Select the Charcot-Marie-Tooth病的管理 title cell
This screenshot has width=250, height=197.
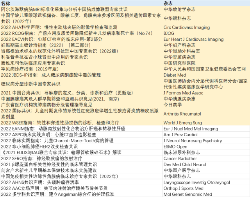(x=81, y=141)
